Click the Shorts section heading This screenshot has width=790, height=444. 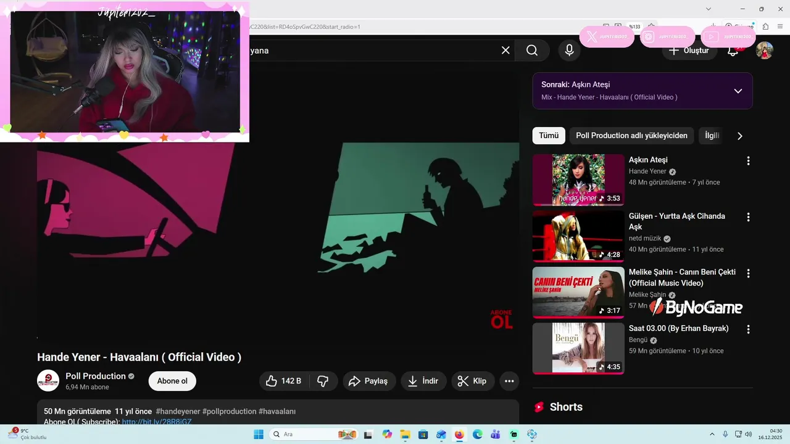566,407
